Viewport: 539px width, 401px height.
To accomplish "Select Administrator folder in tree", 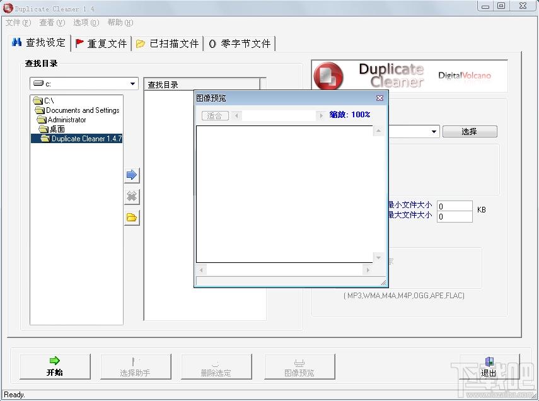I will 62,120.
